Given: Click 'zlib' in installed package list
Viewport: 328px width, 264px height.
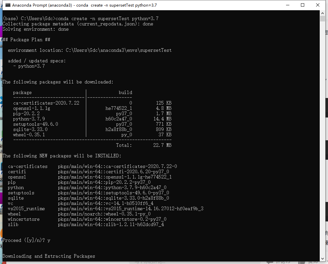Looking at the screenshot, I should coord(13,225).
